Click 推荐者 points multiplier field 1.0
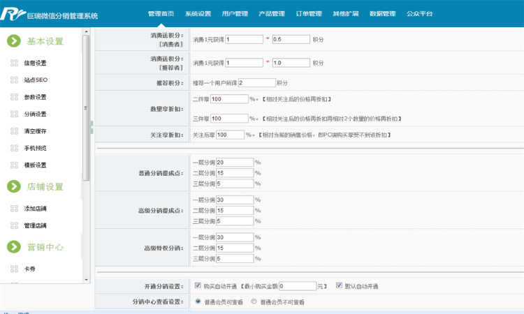This screenshot has width=524, height=314. point(291,63)
